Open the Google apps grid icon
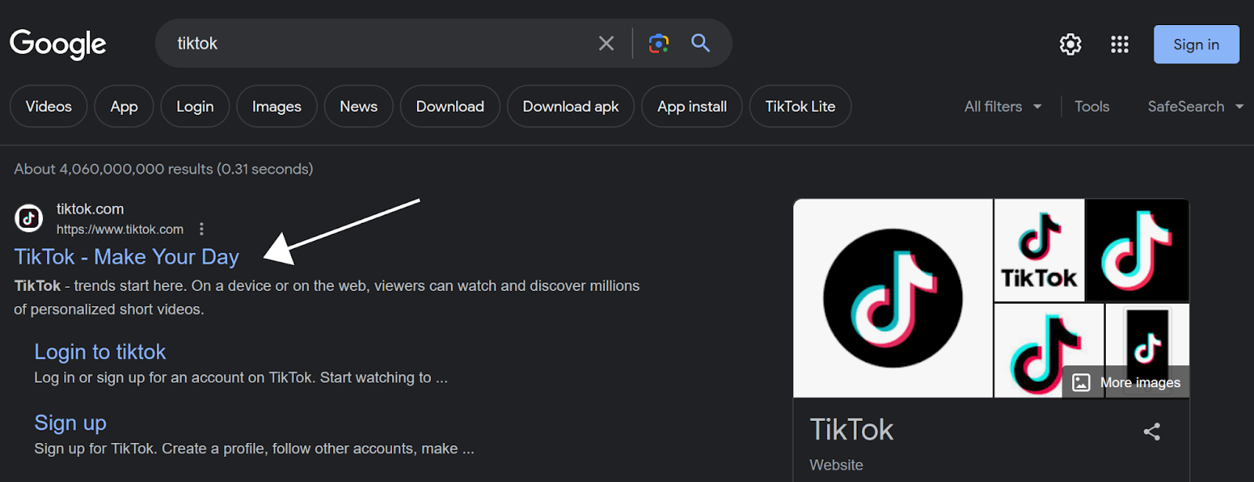 click(x=1120, y=45)
